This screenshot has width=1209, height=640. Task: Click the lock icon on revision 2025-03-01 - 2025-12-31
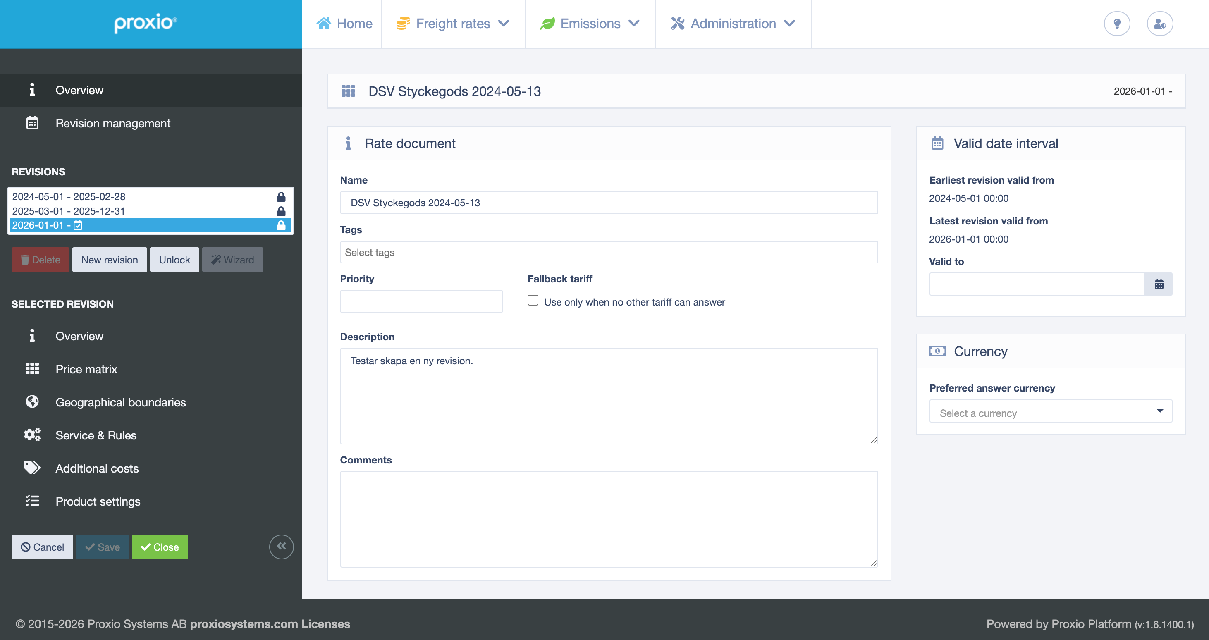coord(281,211)
